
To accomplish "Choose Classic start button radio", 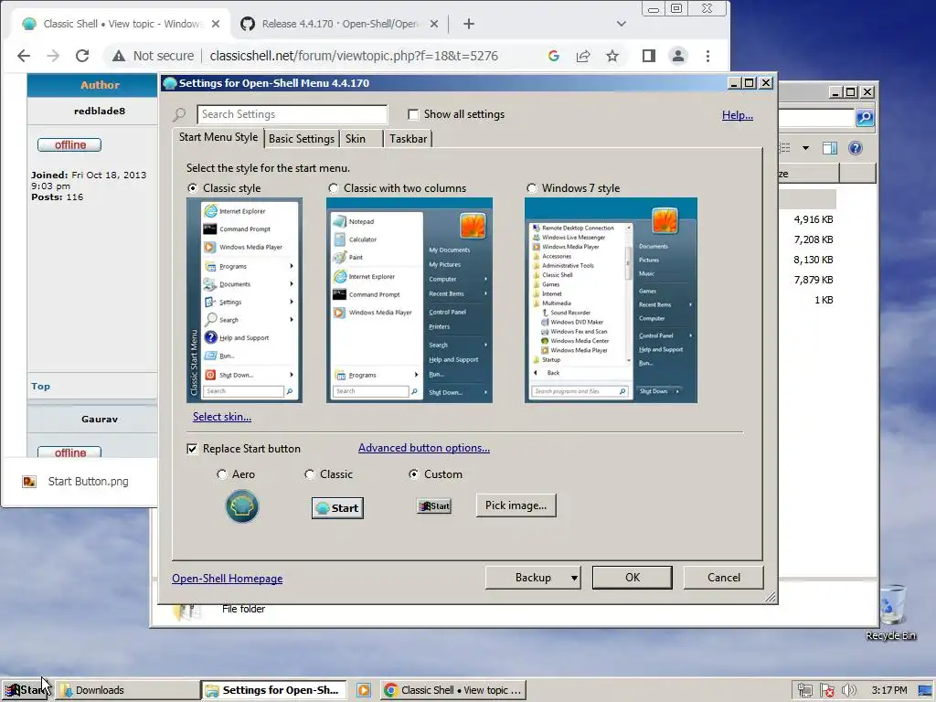I will click(x=309, y=474).
